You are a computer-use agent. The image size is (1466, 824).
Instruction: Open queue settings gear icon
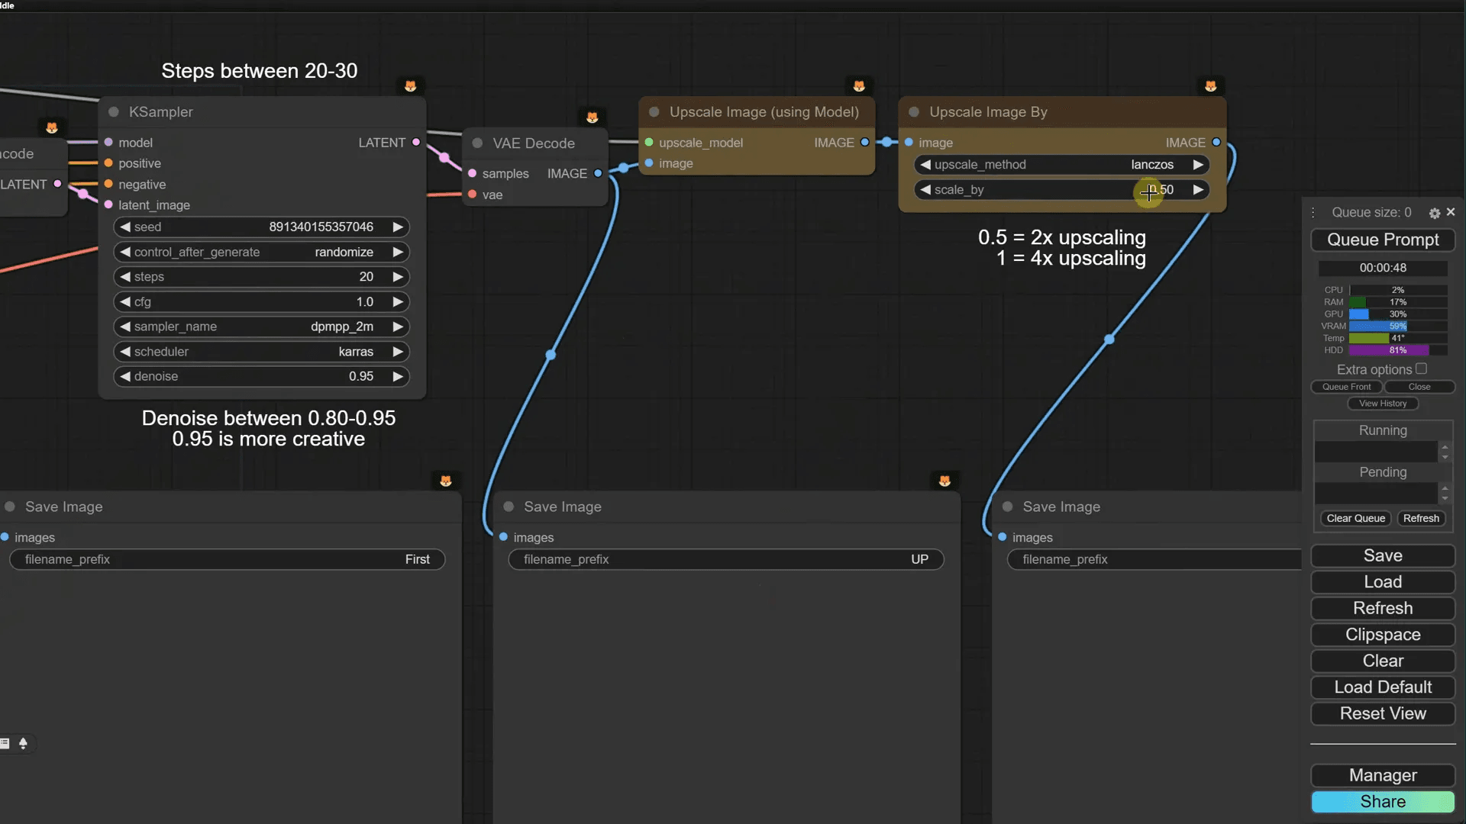[1434, 213]
